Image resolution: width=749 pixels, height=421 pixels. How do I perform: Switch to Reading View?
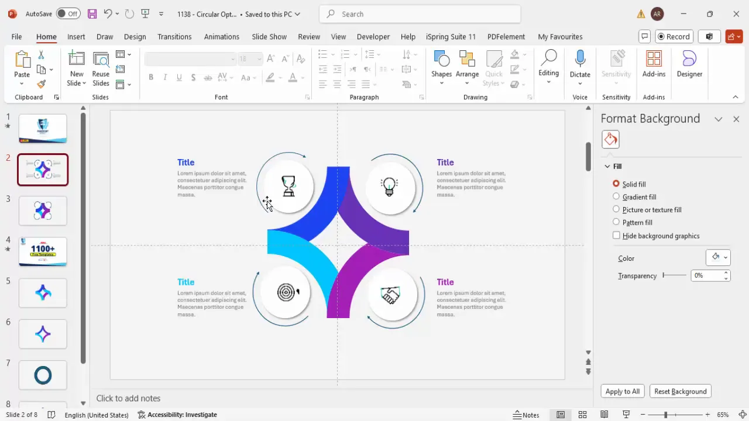(x=604, y=415)
